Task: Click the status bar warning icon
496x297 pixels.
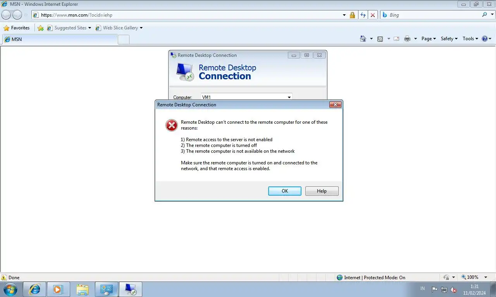Action: coord(4,278)
